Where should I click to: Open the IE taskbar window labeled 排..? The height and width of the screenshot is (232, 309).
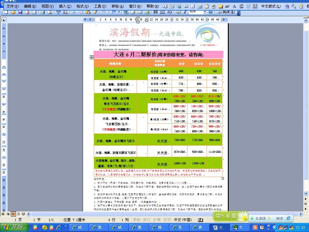159,227
